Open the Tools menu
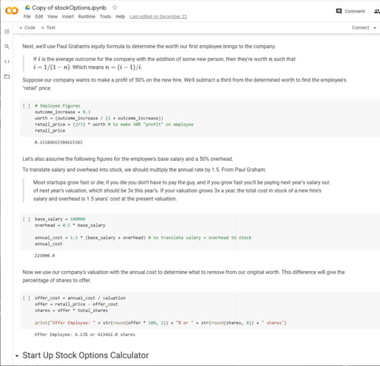380x366 pixels. point(105,17)
